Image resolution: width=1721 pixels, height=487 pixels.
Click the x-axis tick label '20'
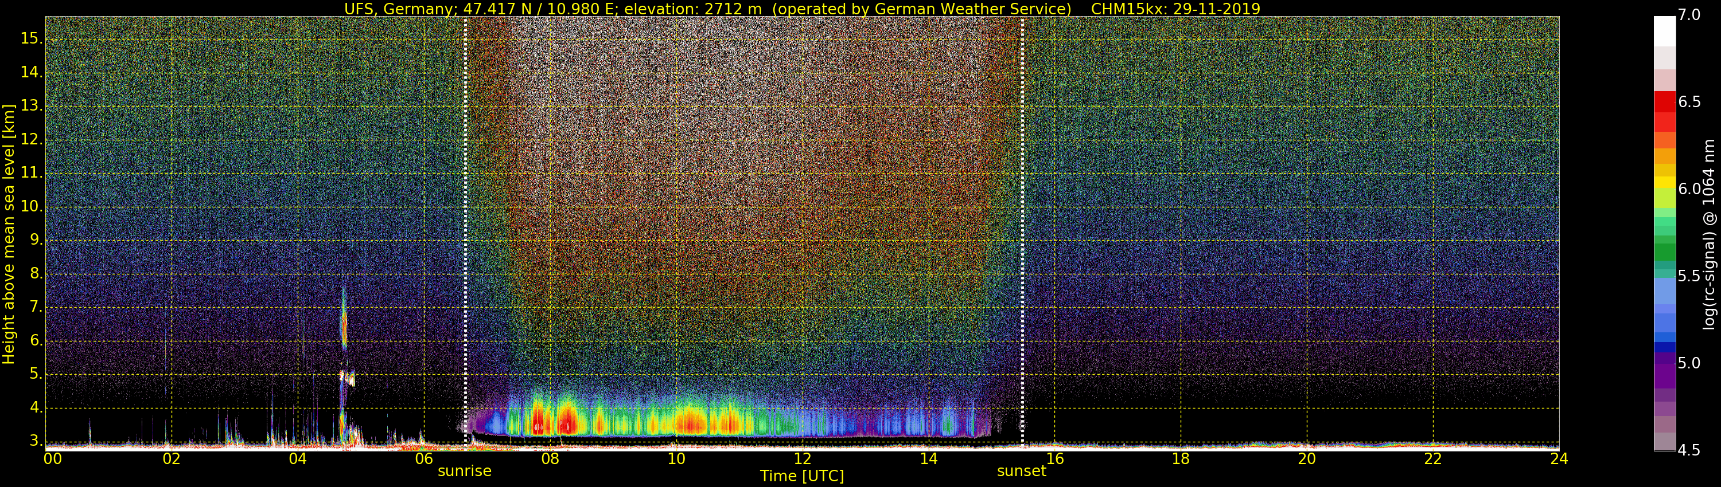coord(1307,459)
